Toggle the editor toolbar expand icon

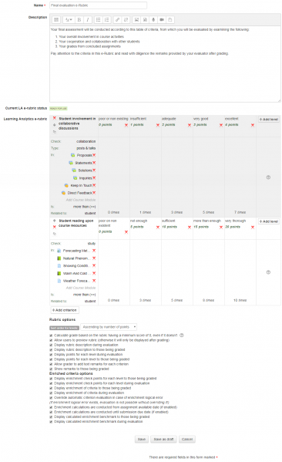[x=56, y=20]
